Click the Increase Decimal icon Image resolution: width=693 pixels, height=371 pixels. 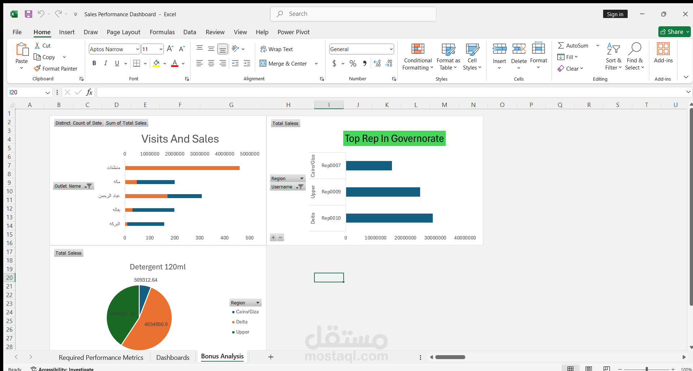[x=377, y=63]
